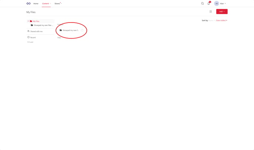Tick the checkbox on Showpad folder card
This screenshot has width=254, height=150.
(x=82, y=30)
